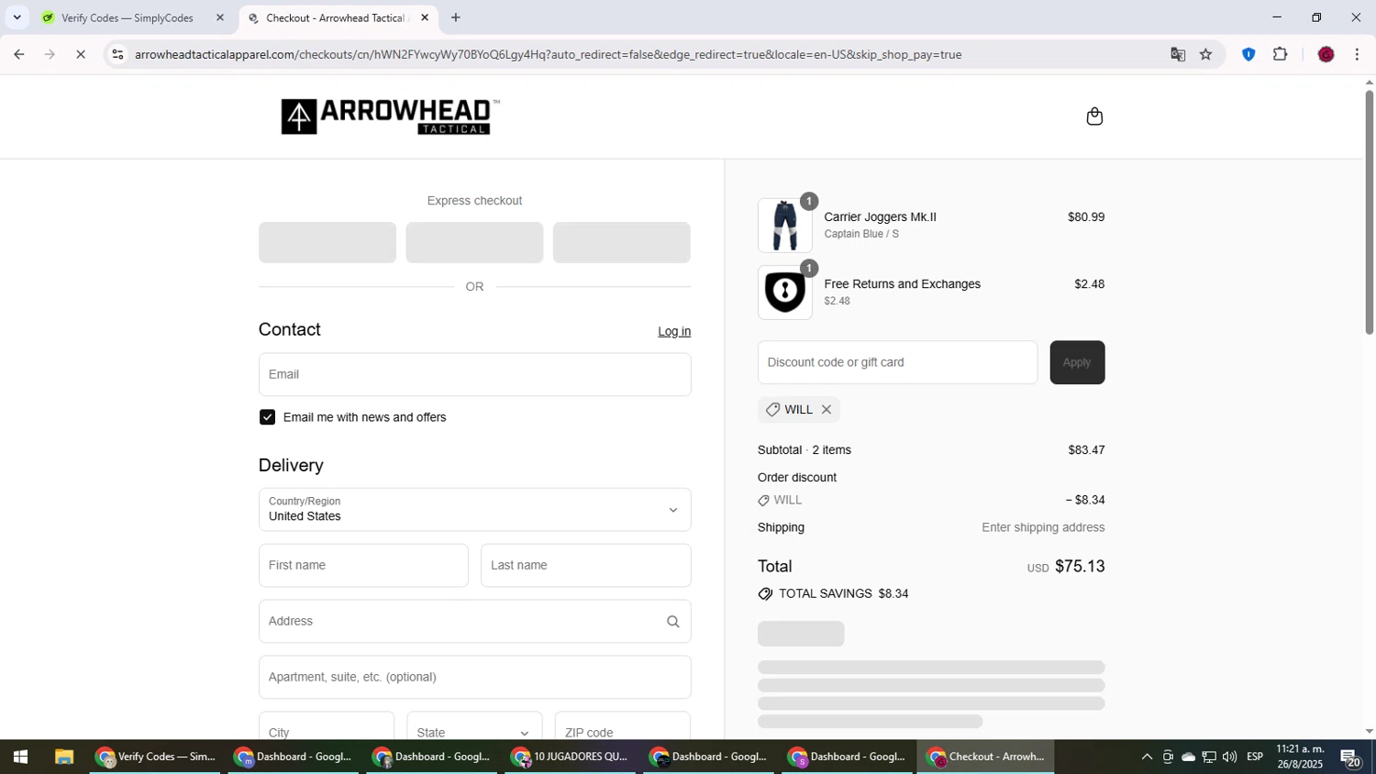Switch to Verify Codes taskbar window
1376x774 pixels.
[x=155, y=757]
